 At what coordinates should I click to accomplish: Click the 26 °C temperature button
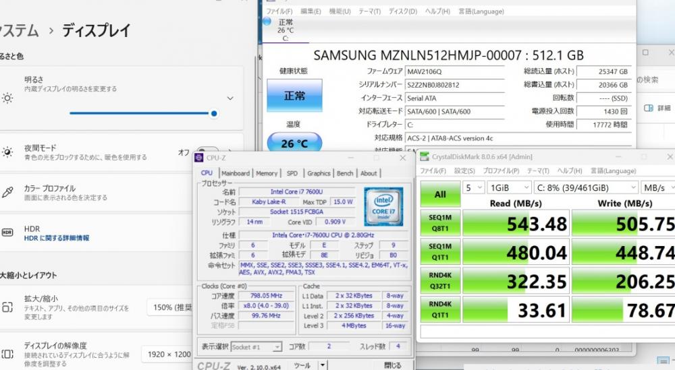(294, 143)
